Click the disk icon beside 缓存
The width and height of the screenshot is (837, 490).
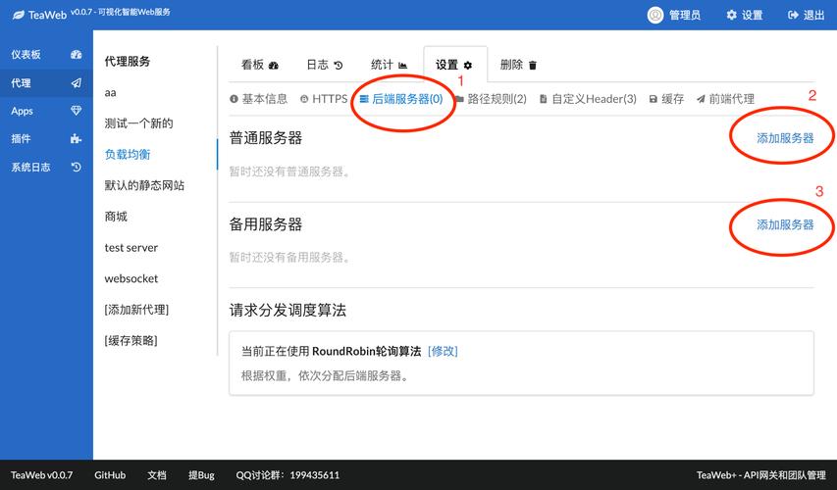(x=653, y=99)
